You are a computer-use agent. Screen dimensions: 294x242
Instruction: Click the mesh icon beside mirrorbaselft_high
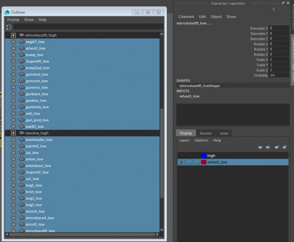click(x=22, y=35)
